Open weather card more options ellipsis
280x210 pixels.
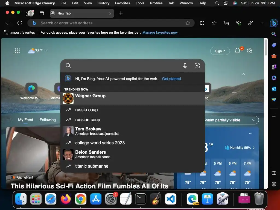251,133
